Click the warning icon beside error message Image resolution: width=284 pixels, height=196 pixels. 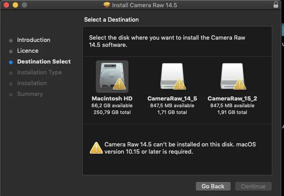(x=96, y=148)
